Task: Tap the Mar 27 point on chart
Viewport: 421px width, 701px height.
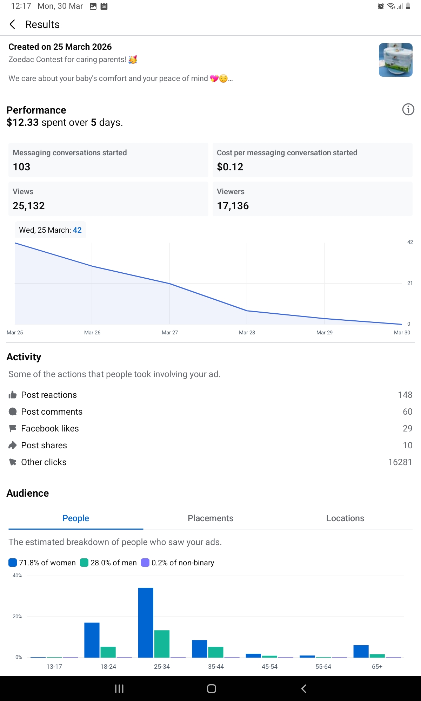Action: 169,283
